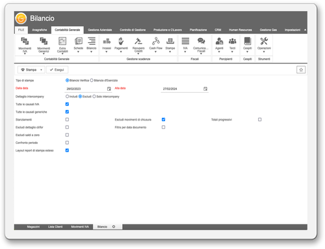Expand dropdown arrow under Incassi
The height and width of the screenshot is (249, 325).
[107, 52]
